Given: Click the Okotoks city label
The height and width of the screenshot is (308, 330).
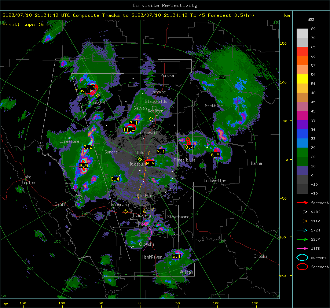Looking at the screenshot, I should pos(147,244).
